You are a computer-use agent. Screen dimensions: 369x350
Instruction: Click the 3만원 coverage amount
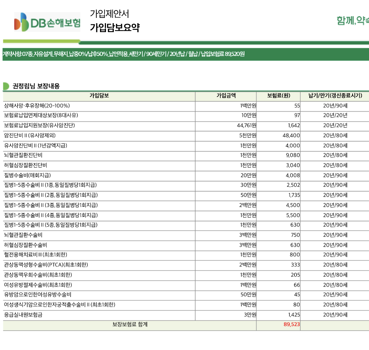tap(250, 315)
